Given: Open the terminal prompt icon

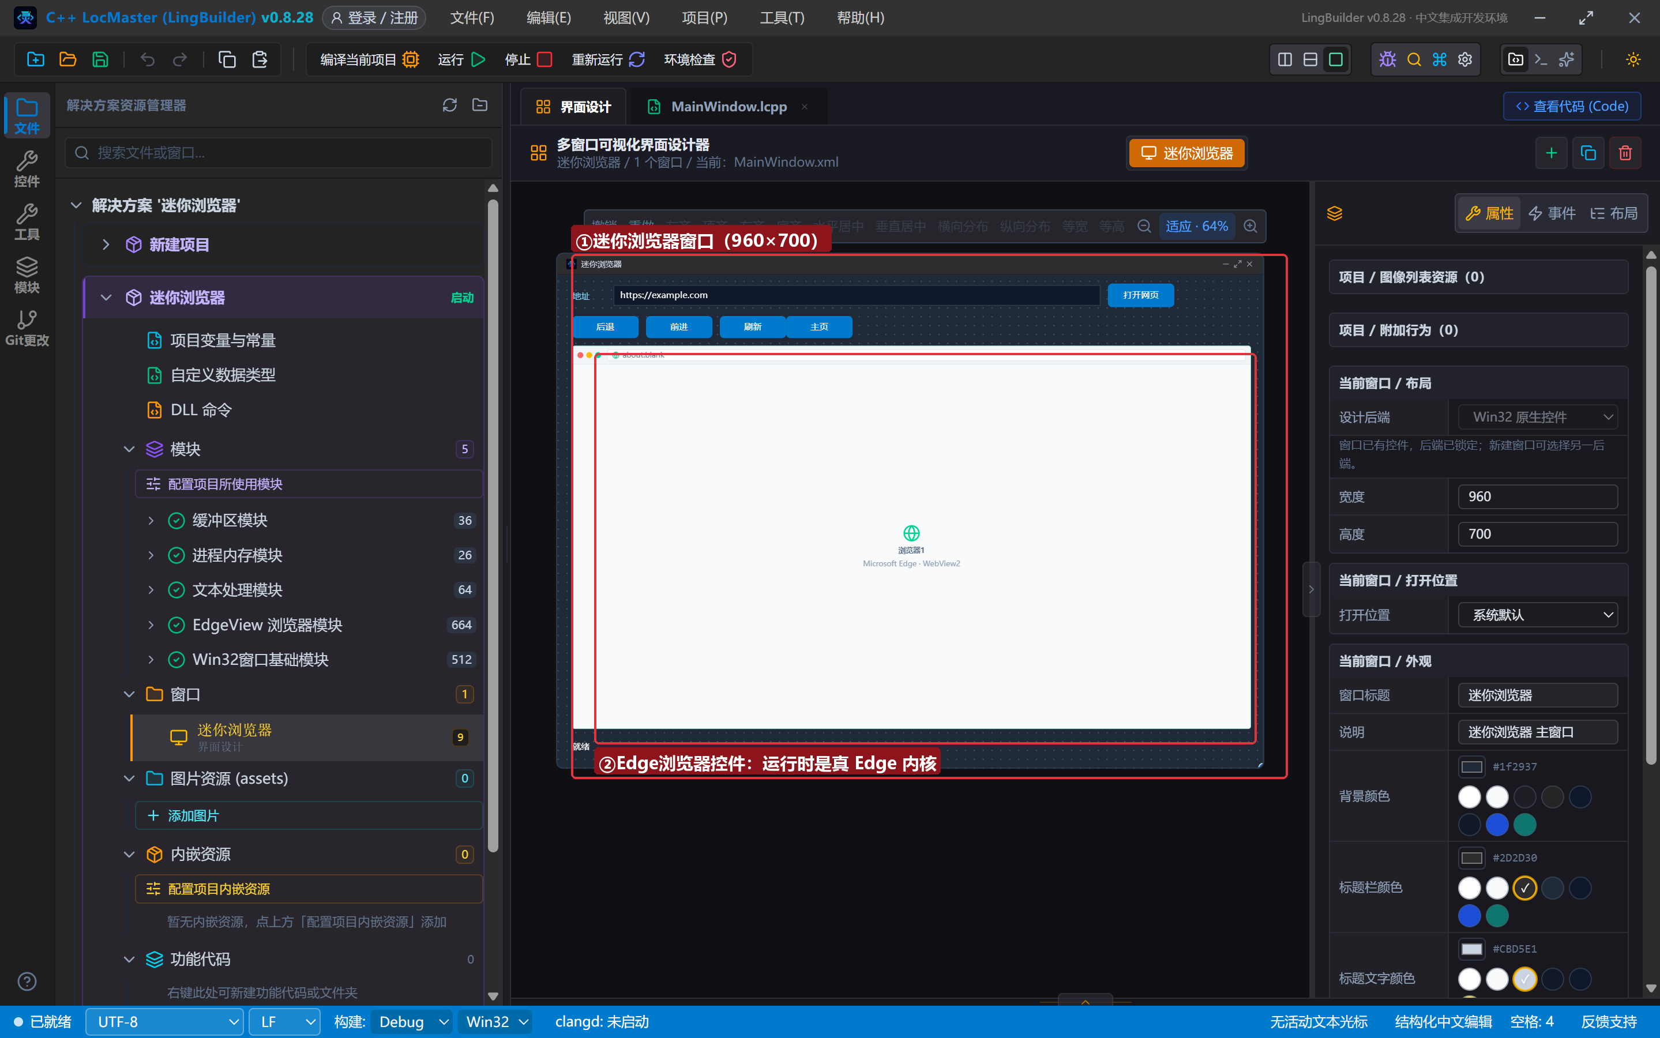Looking at the screenshot, I should coord(1541,60).
